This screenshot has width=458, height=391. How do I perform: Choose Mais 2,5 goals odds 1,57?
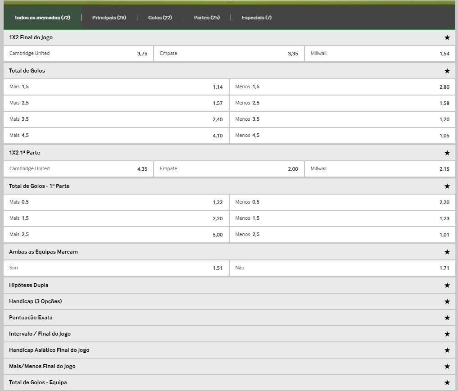pyautogui.click(x=116, y=103)
